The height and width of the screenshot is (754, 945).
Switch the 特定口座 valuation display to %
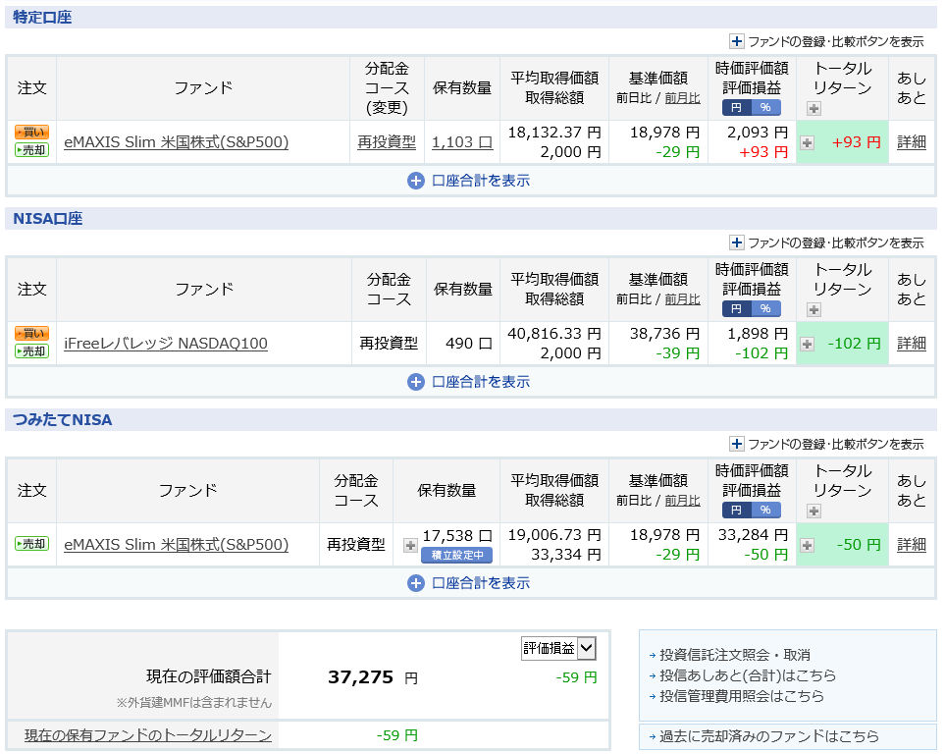click(766, 107)
